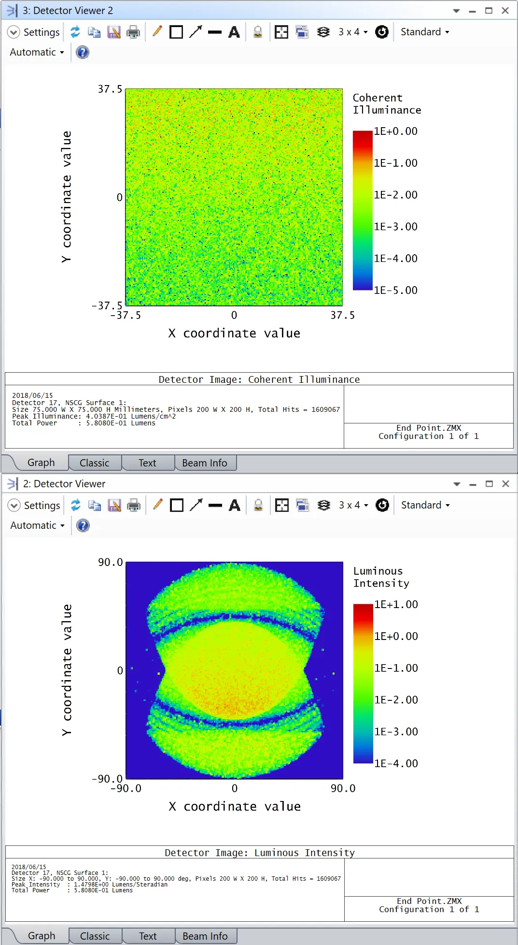Select the pencil annotation tool in top viewer

tap(157, 32)
